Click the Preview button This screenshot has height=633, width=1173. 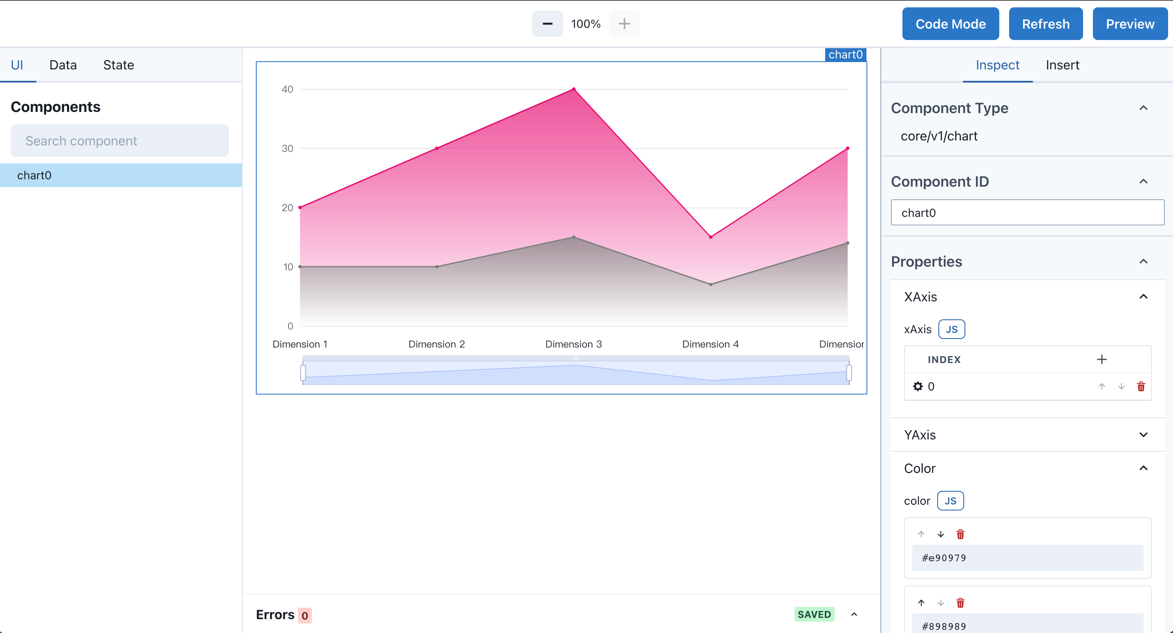pos(1130,24)
